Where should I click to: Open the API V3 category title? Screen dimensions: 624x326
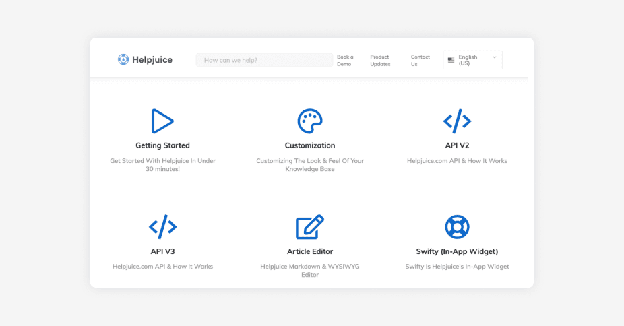click(x=163, y=251)
